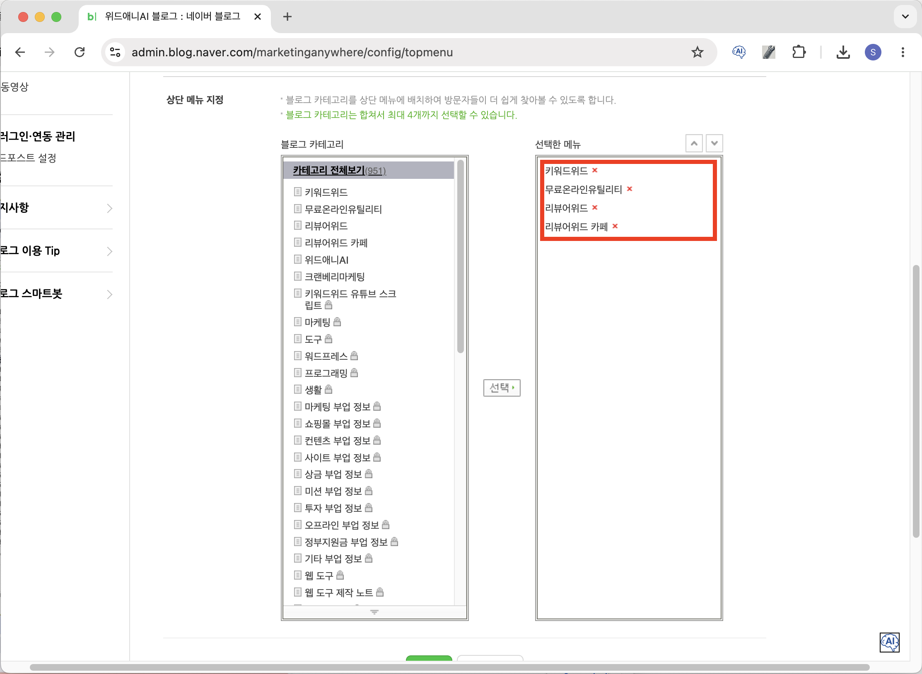Remove 리뷰어위드 카페 from selected menus
922x674 pixels.
pyautogui.click(x=615, y=226)
